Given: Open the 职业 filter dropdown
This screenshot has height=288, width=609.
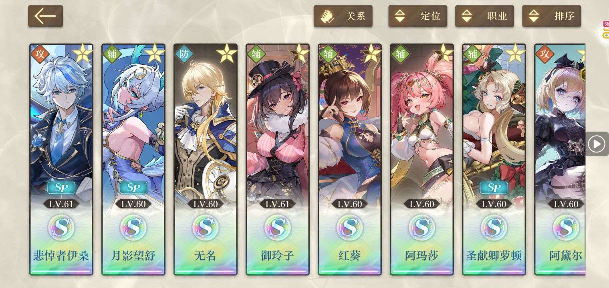Looking at the screenshot, I should (x=485, y=16).
